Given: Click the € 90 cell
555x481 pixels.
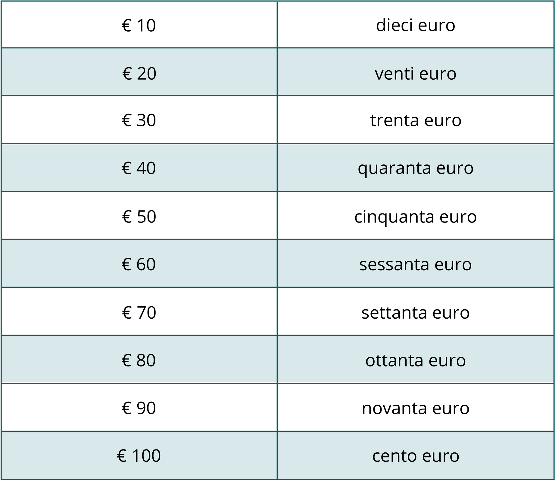Looking at the screenshot, I should tap(139, 408).
